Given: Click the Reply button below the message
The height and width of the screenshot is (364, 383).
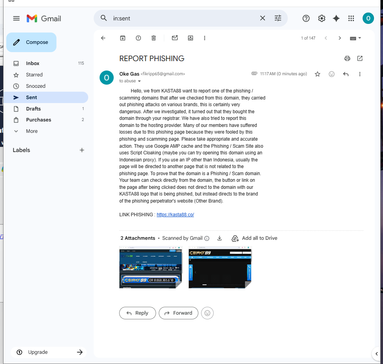Looking at the screenshot, I should coord(138,313).
